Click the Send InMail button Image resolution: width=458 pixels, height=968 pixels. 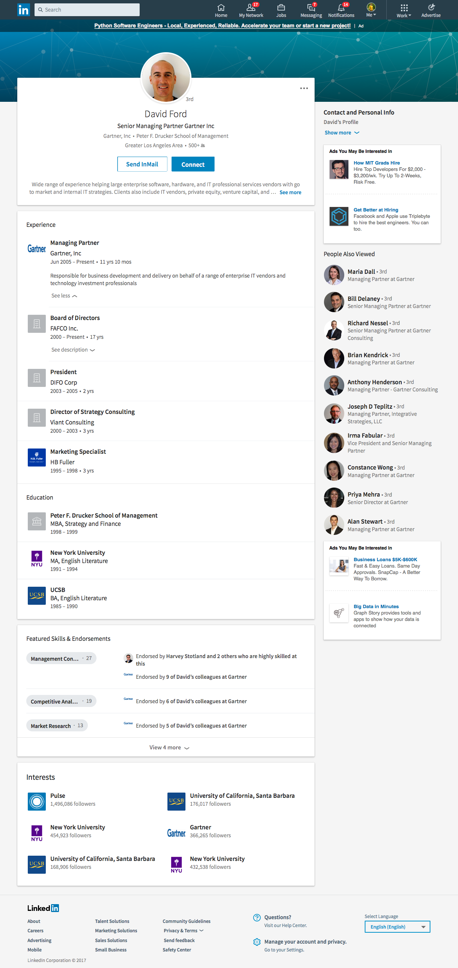pos(142,164)
